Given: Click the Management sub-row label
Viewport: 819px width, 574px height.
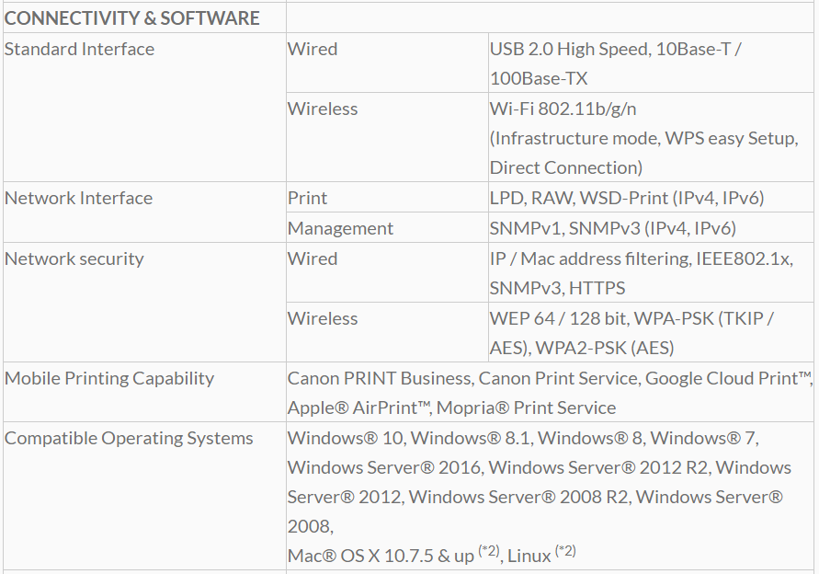Looking at the screenshot, I should [340, 228].
